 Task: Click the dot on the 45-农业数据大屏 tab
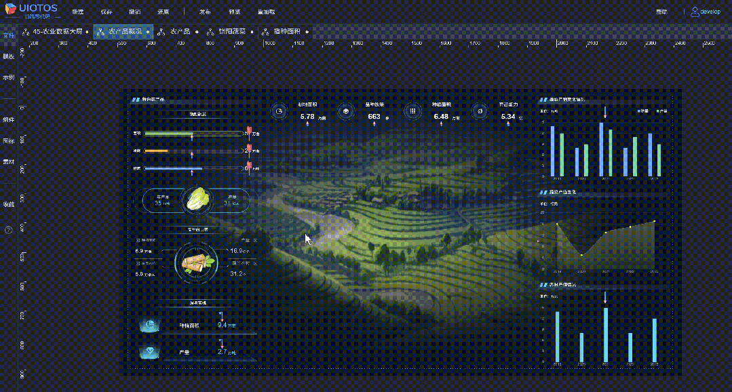pos(88,32)
